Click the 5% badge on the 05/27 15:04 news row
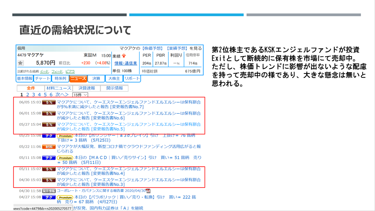This screenshot has height=211, width=375. click(x=49, y=125)
